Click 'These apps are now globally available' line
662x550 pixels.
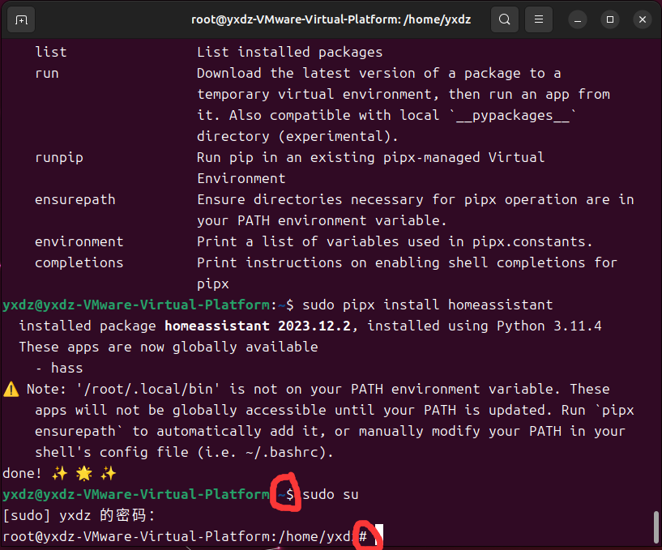pyautogui.click(x=169, y=347)
